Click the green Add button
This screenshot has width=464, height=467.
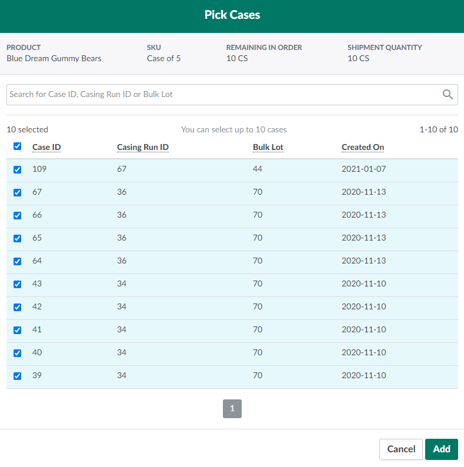pos(441,449)
